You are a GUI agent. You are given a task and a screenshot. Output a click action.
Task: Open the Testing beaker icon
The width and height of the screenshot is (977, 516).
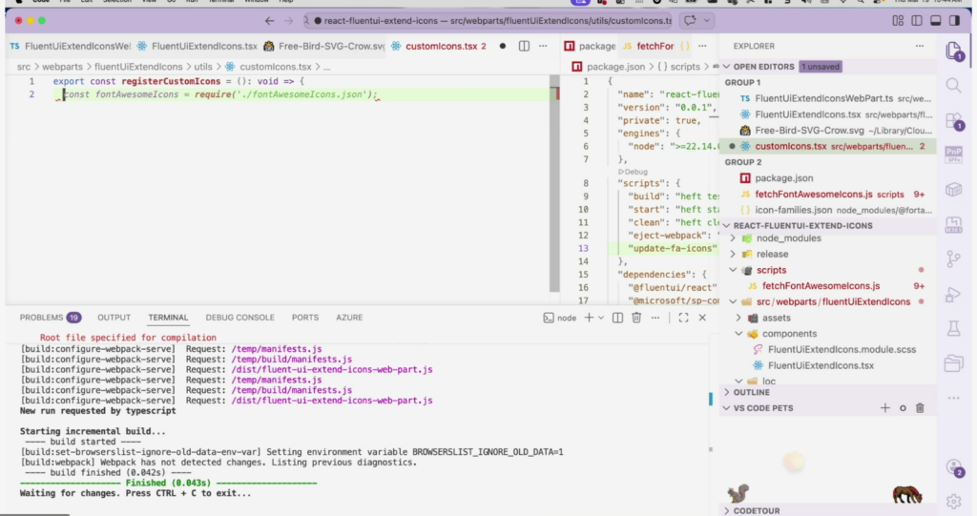click(x=953, y=328)
